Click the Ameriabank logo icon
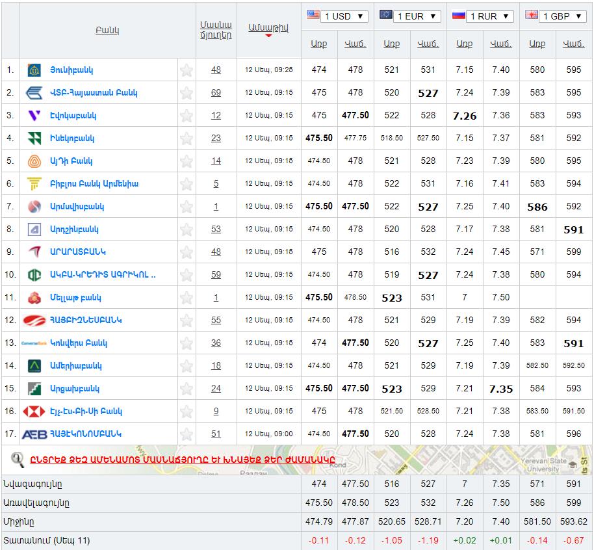Viewport: 594px width, 550px height. pos(34,365)
